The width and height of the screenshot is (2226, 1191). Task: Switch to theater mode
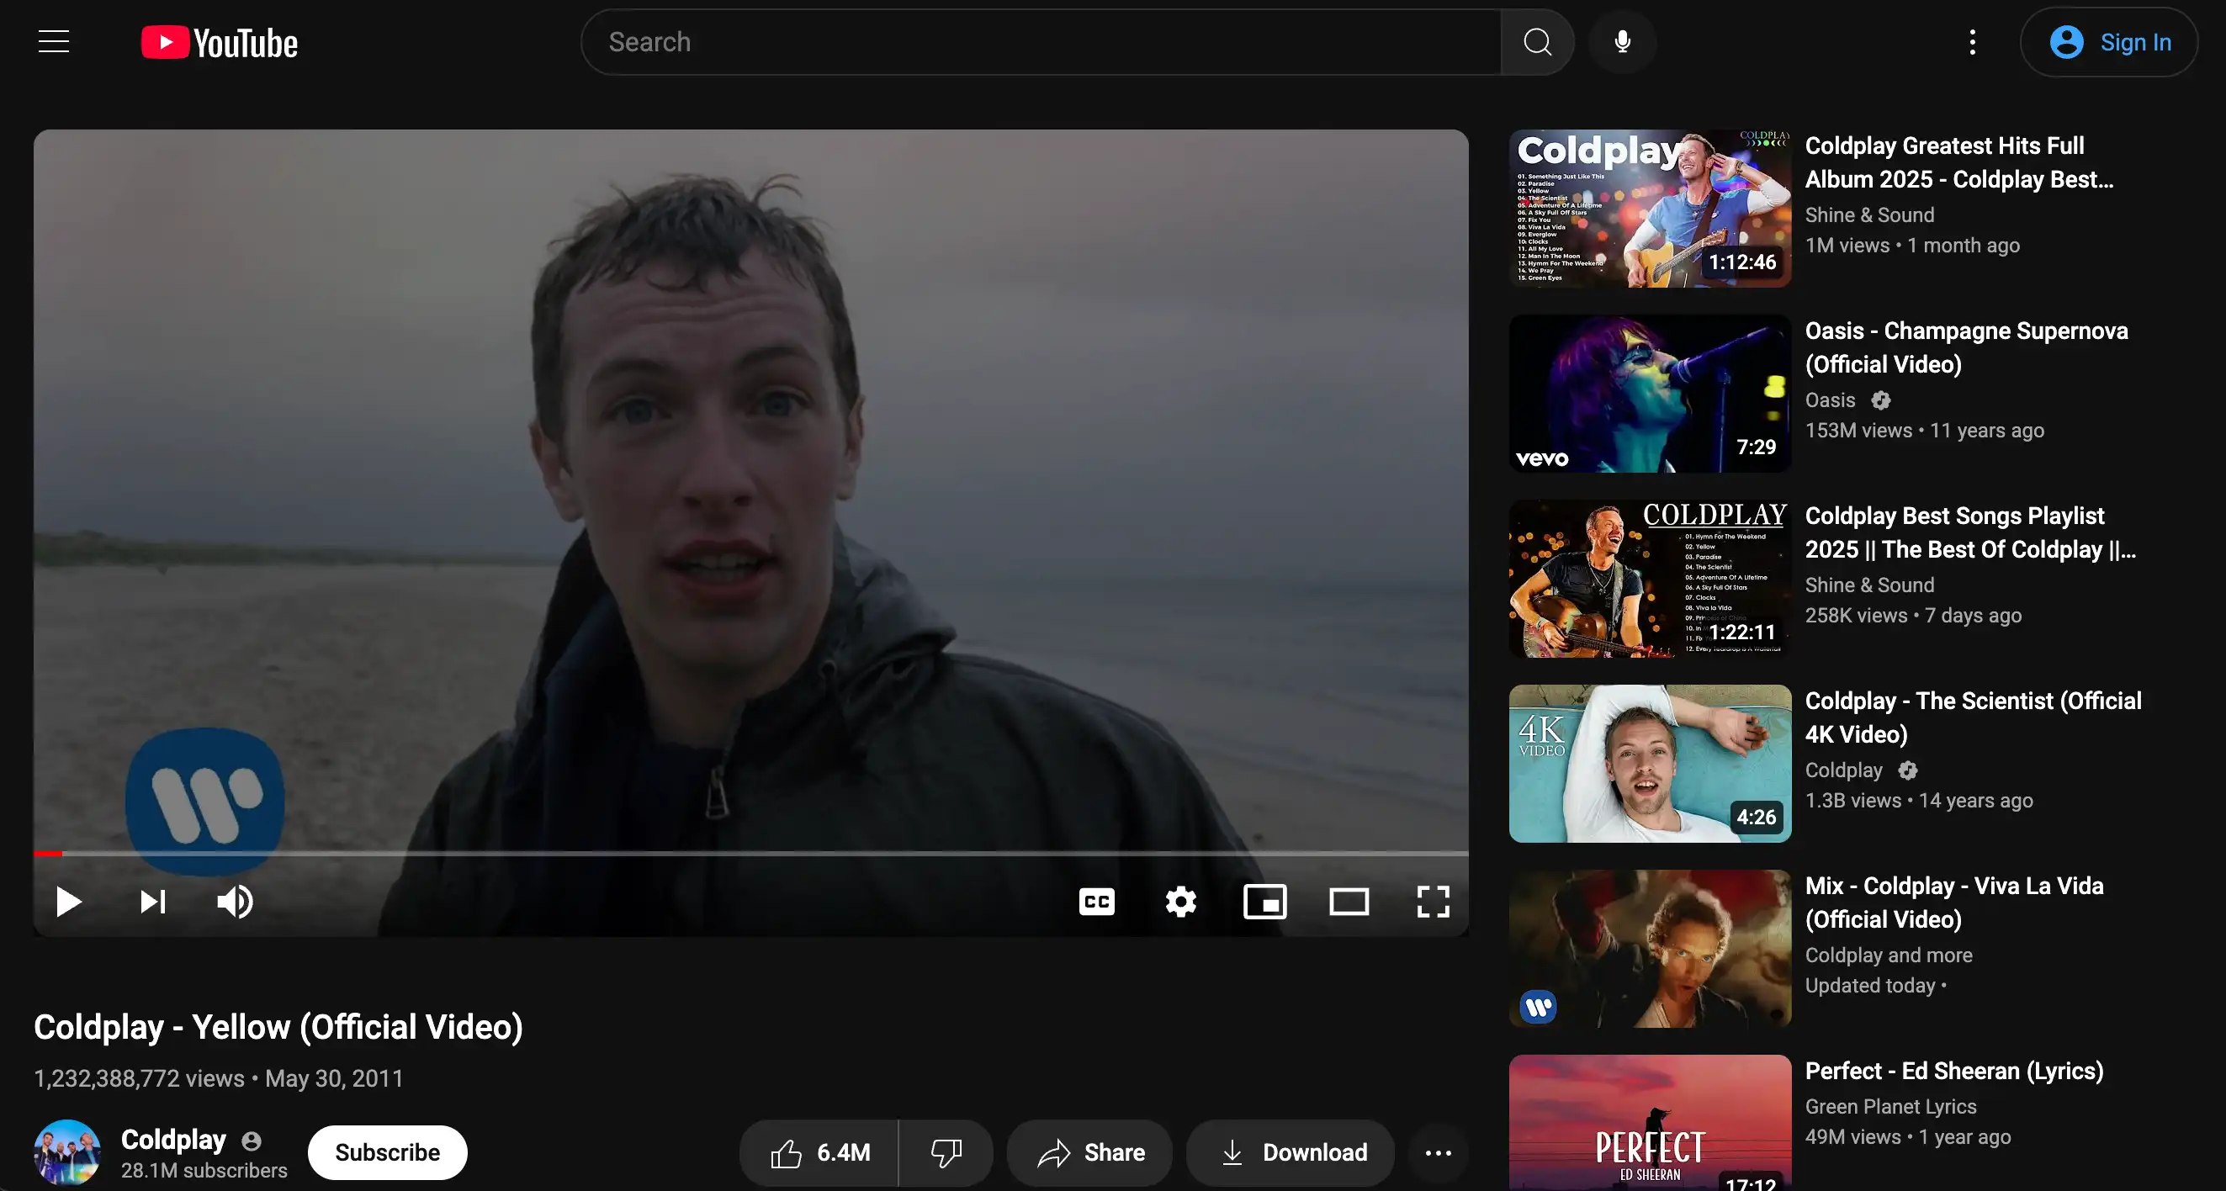tap(1348, 902)
